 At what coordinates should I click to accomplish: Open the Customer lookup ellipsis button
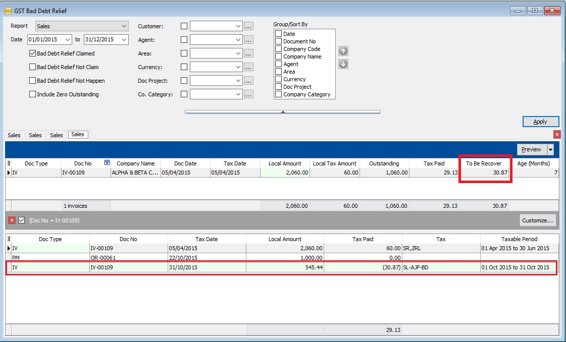[x=248, y=26]
